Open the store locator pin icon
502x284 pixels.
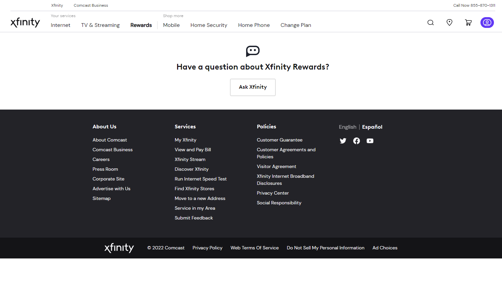point(449,23)
